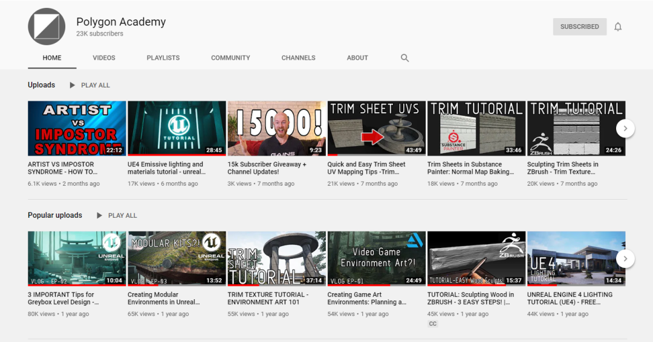Go to the COMMUNITY tab
Screen dimensions: 653x342
(x=230, y=58)
